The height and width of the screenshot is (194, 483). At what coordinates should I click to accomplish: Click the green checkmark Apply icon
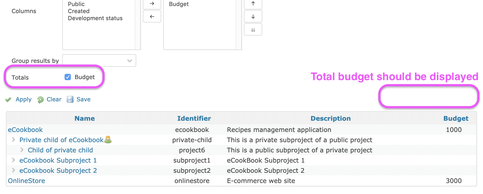coord(8,100)
